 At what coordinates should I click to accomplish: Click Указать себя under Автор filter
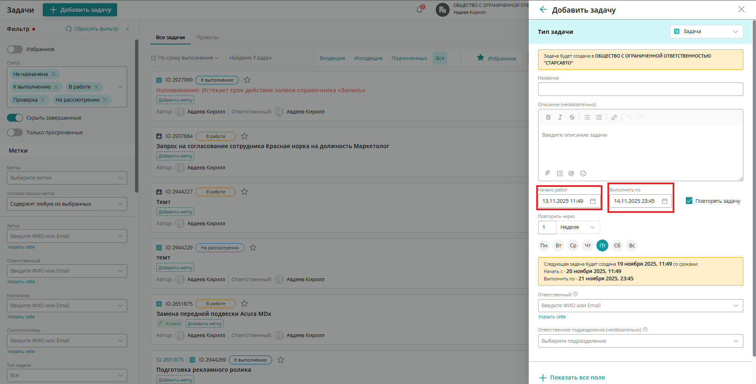click(21, 247)
